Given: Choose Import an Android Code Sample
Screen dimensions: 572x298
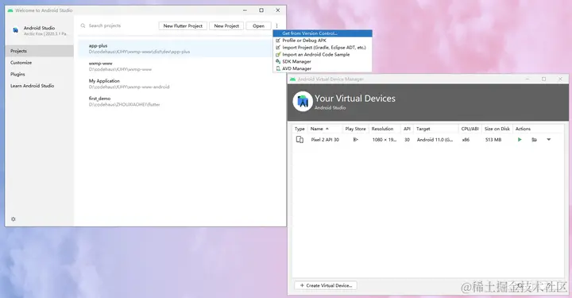Looking at the screenshot, I should pyautogui.click(x=323, y=54).
